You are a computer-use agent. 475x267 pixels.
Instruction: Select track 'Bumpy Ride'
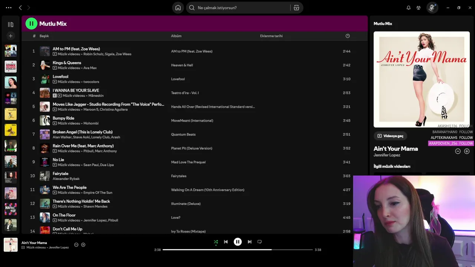pyautogui.click(x=63, y=118)
